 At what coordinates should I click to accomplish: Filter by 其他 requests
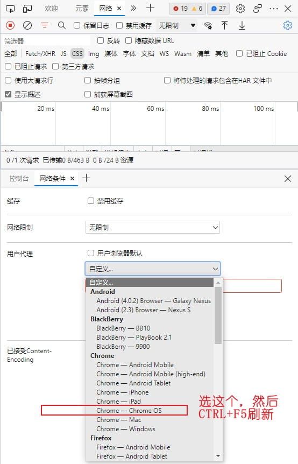point(222,54)
